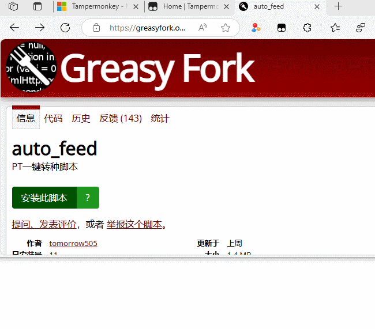Open the Favorites list icon
Viewport: 375px width, 329px height.
(335, 28)
